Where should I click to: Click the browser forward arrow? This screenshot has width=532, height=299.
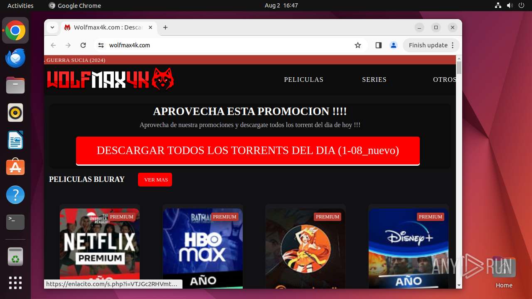pos(68,45)
